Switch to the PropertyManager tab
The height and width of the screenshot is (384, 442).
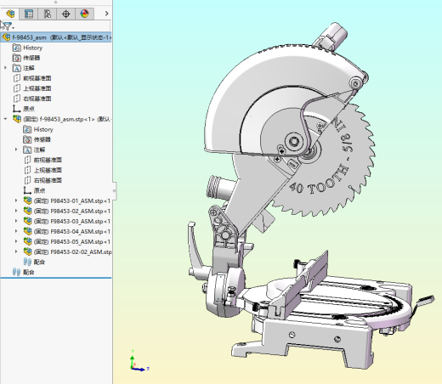point(29,14)
